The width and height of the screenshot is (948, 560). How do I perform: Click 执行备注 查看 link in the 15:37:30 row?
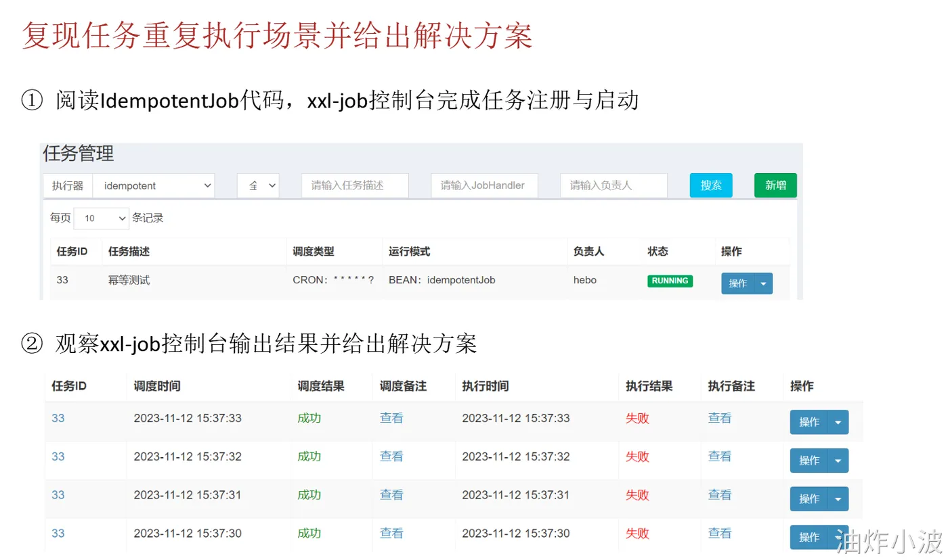click(720, 534)
